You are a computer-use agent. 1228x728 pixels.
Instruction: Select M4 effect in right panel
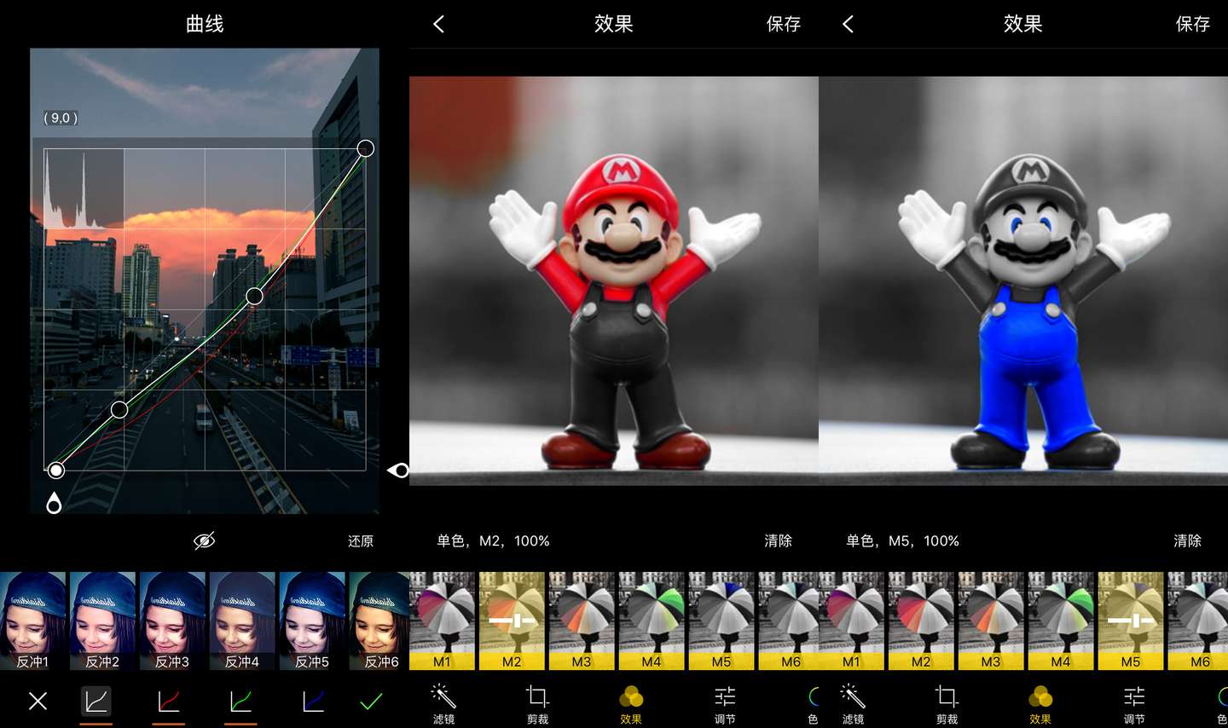[1061, 621]
